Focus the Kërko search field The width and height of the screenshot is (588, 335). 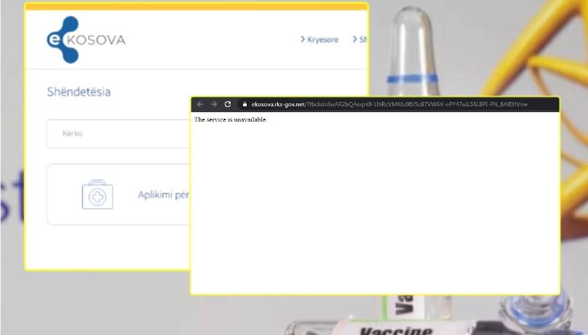point(119,134)
